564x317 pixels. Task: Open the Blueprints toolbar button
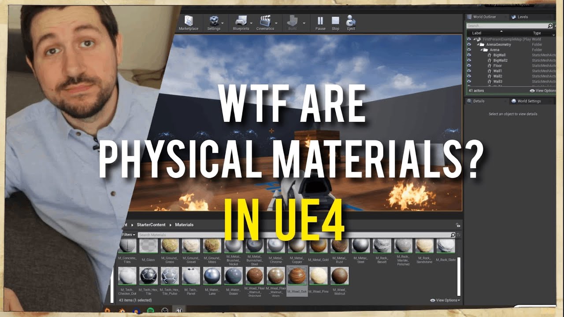pos(241,23)
